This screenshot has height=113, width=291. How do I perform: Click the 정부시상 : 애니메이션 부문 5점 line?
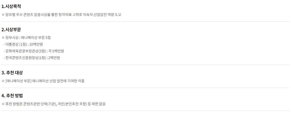click(x=28, y=38)
